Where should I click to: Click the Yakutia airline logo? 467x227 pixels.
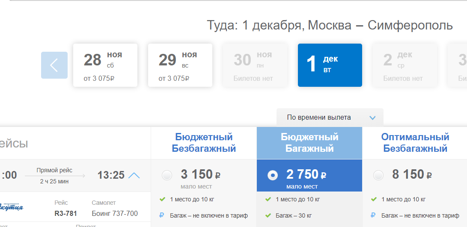click(12, 207)
